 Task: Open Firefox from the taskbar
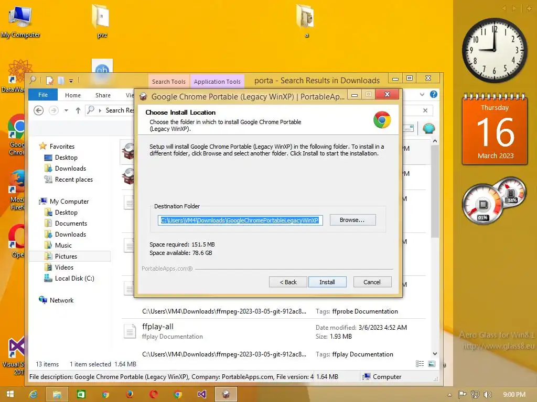(130, 394)
